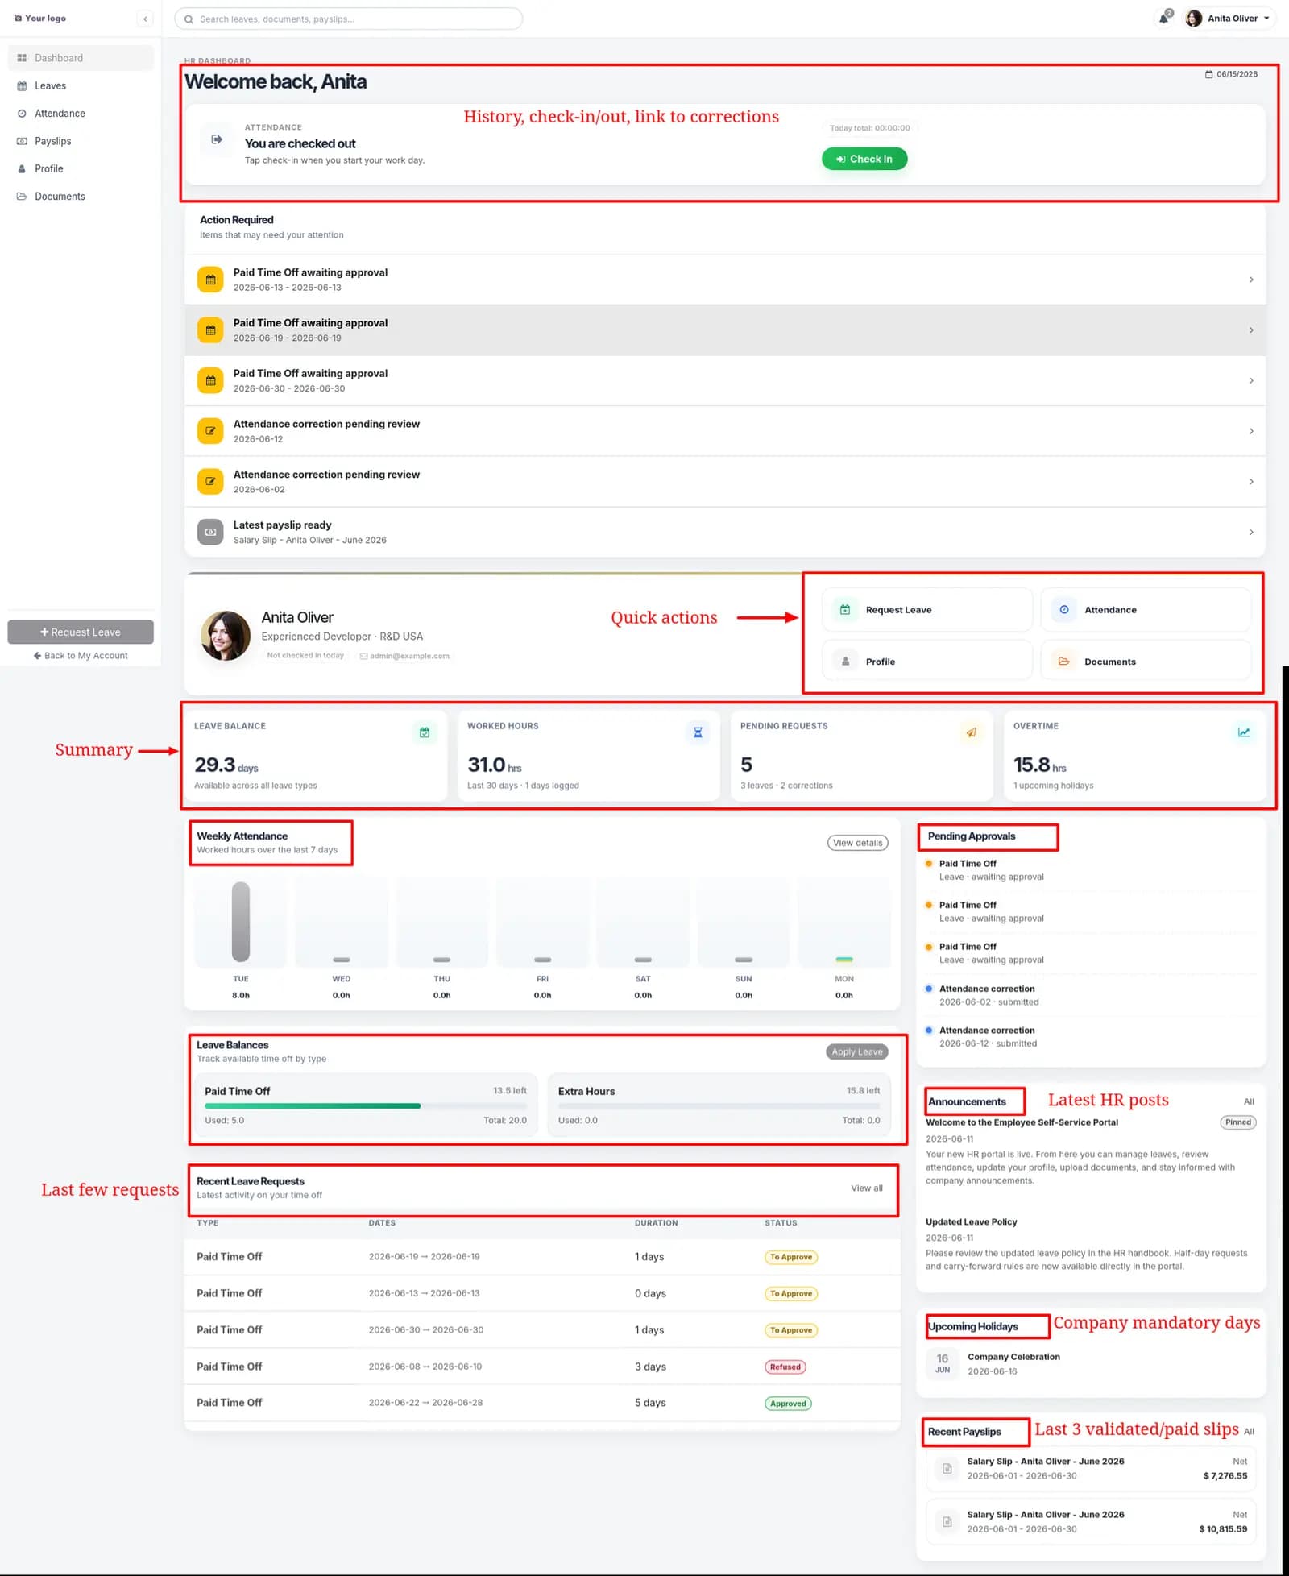Click Documents quick action card

[1146, 662]
